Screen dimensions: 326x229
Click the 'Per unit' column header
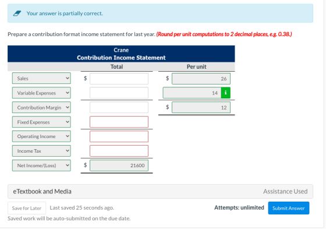(197, 67)
